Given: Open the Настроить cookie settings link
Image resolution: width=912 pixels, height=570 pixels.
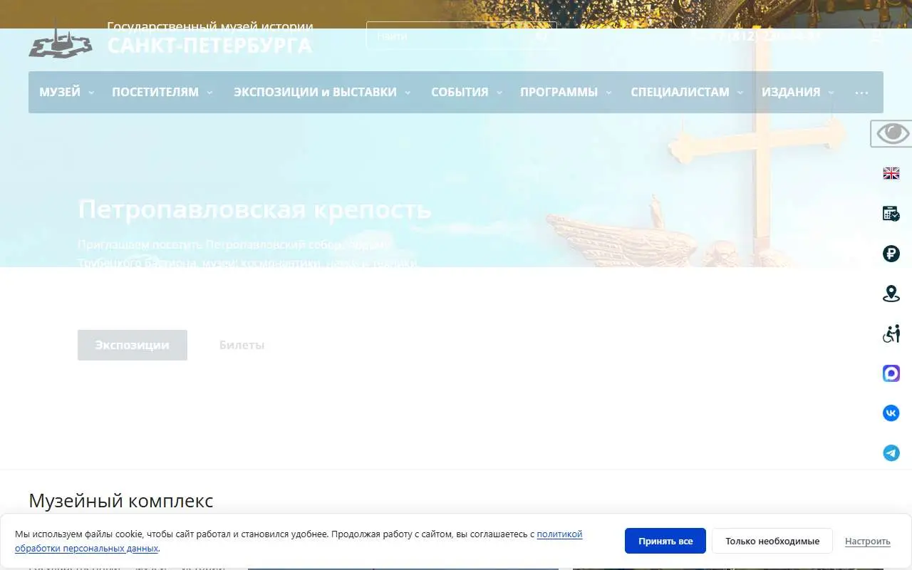Looking at the screenshot, I should point(868,541).
